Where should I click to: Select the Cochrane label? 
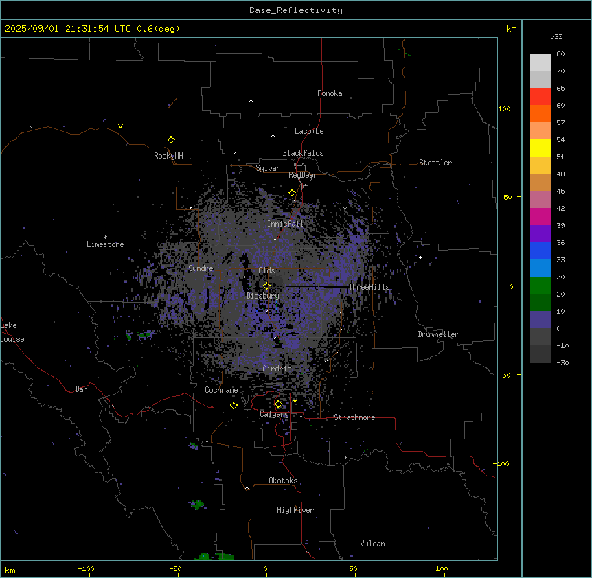point(221,390)
